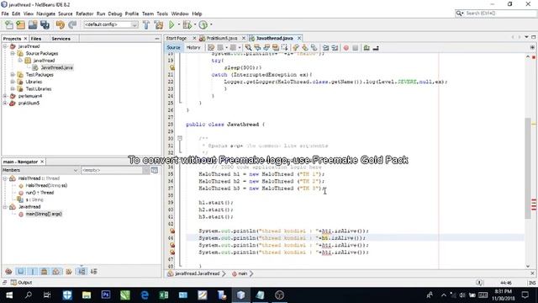Toggle Show Static Members filter in Navigator
538x303 pixels.
coord(33,271)
